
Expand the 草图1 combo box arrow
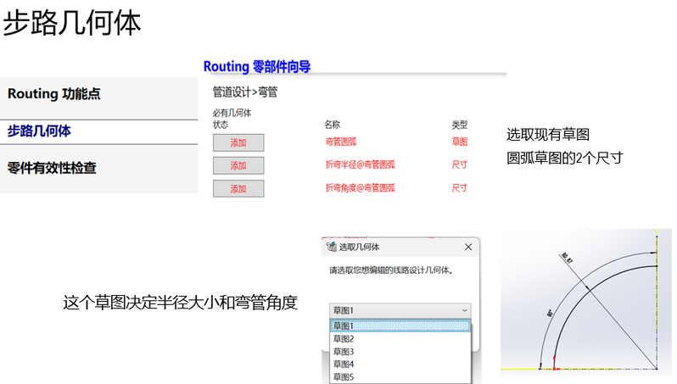point(465,310)
